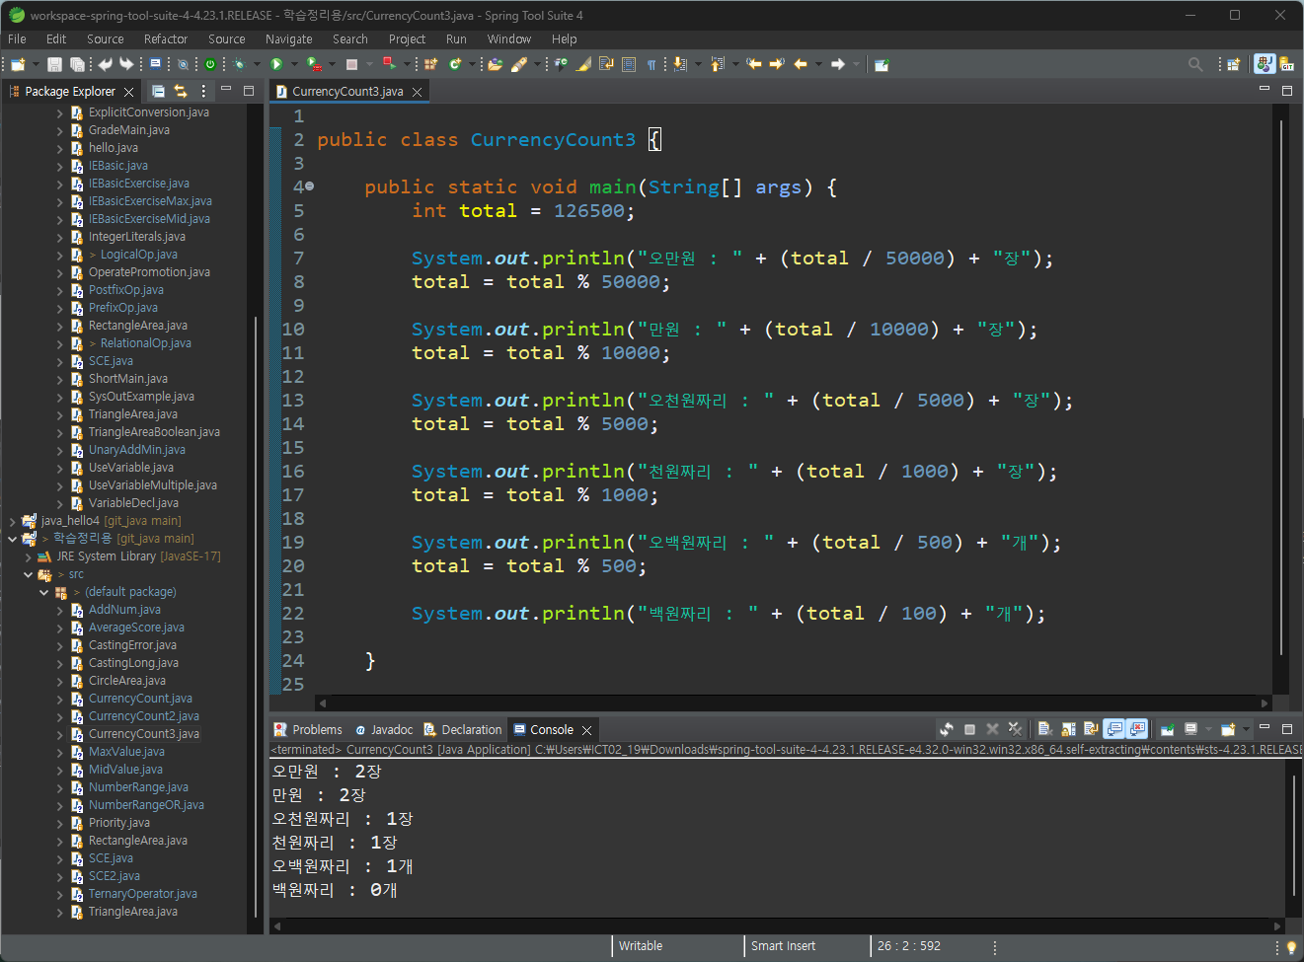Close the CurrencyCount3.java editor tab
This screenshot has width=1304, height=962.
pos(418,92)
